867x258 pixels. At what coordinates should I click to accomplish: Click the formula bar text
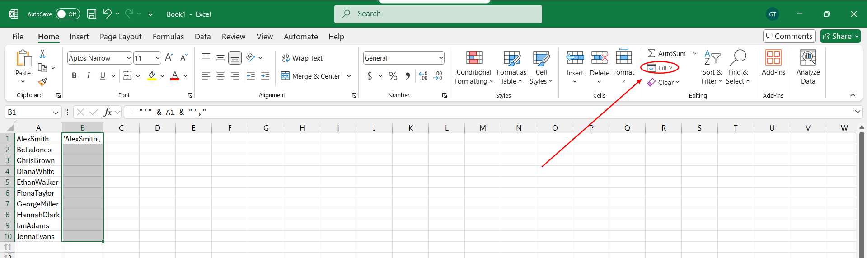[x=168, y=112]
